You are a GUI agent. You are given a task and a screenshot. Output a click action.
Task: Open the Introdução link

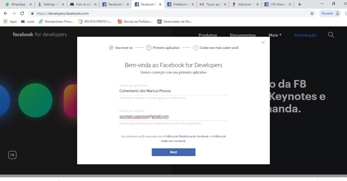[305, 35]
